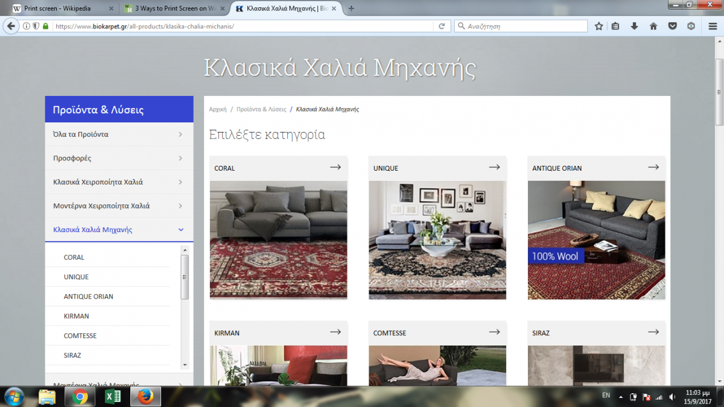Screen dimensions: 724x407
Task: Open the Action Center flag tray icon
Action: [x=647, y=397]
